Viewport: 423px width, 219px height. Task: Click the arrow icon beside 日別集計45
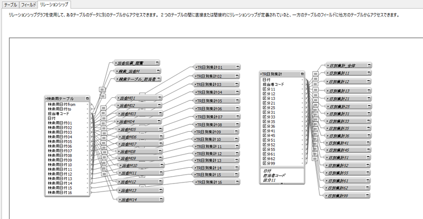(x=328, y=150)
